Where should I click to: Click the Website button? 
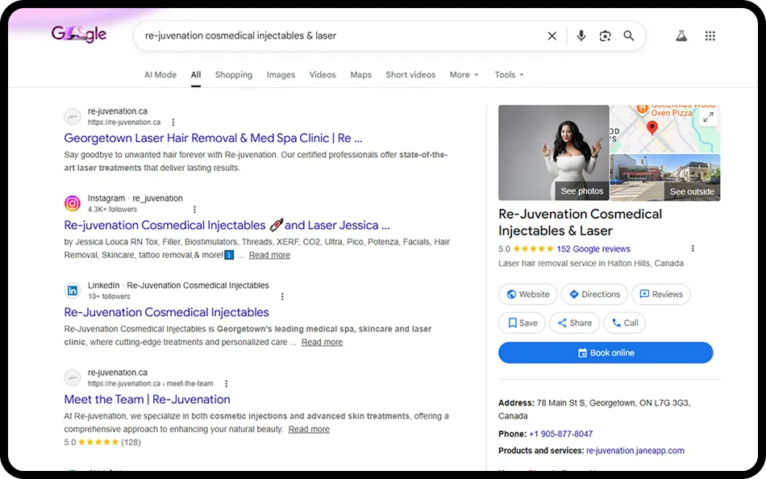tap(527, 294)
